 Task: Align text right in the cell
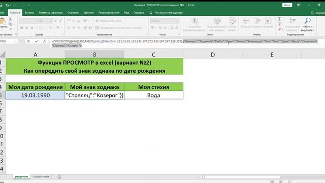[79, 27]
